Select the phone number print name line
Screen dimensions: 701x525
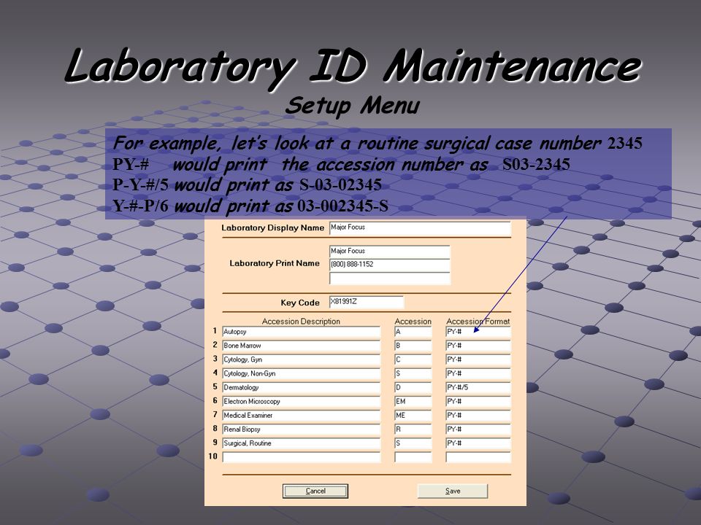tap(389, 265)
